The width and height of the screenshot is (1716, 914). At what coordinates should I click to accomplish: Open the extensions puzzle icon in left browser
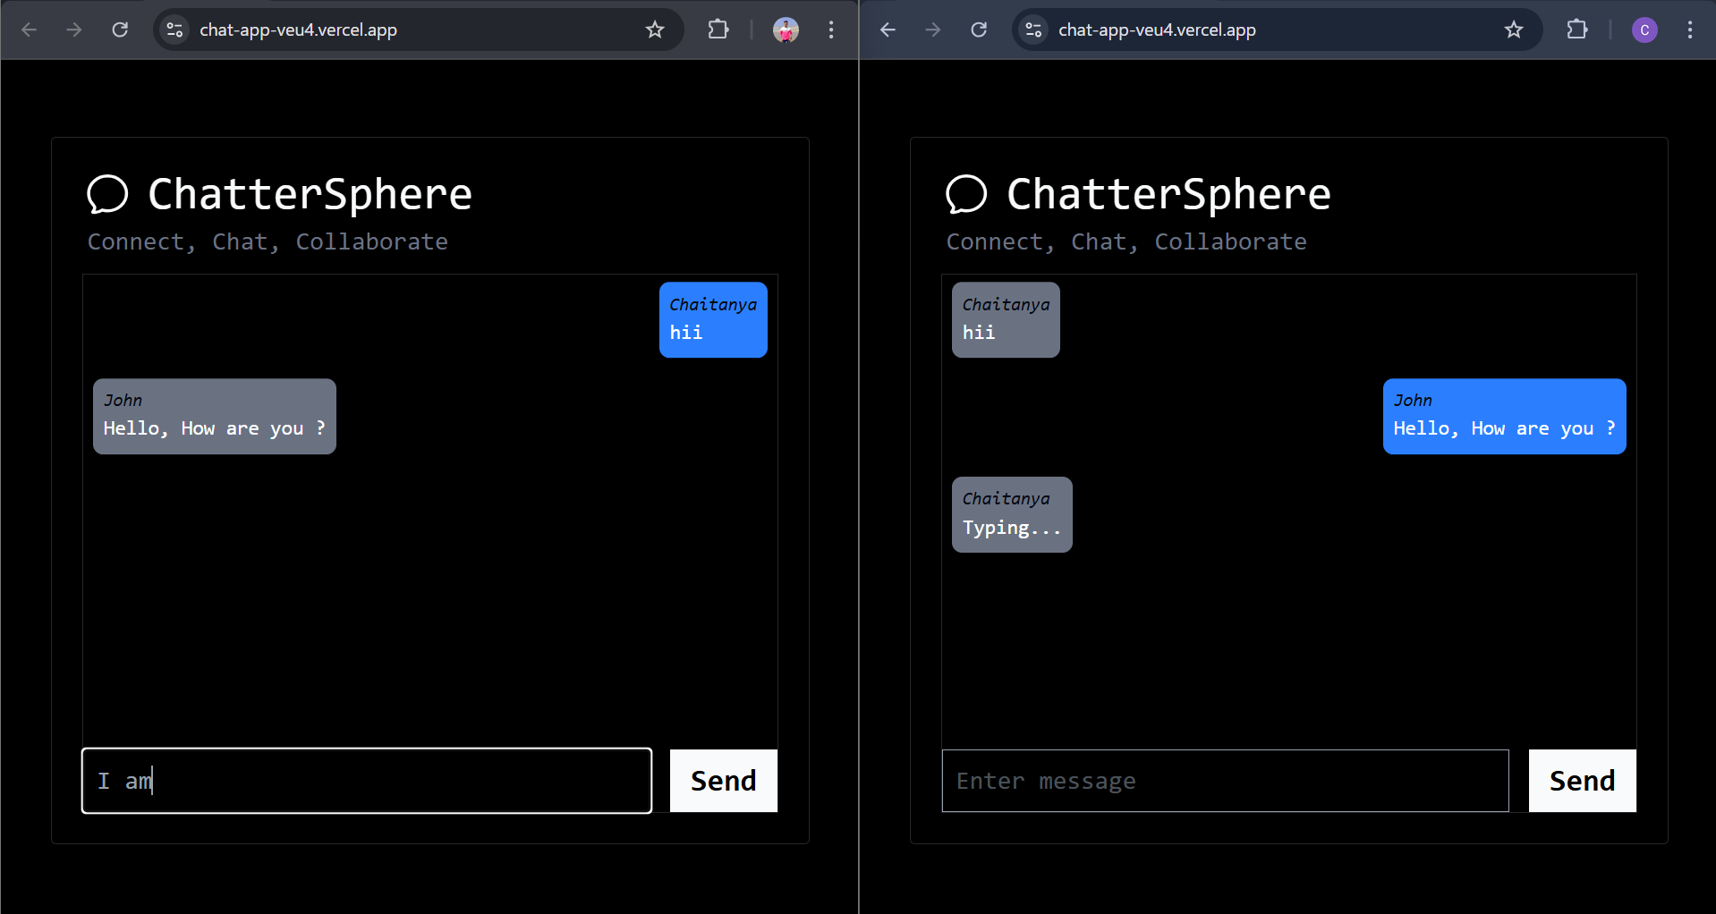718,30
